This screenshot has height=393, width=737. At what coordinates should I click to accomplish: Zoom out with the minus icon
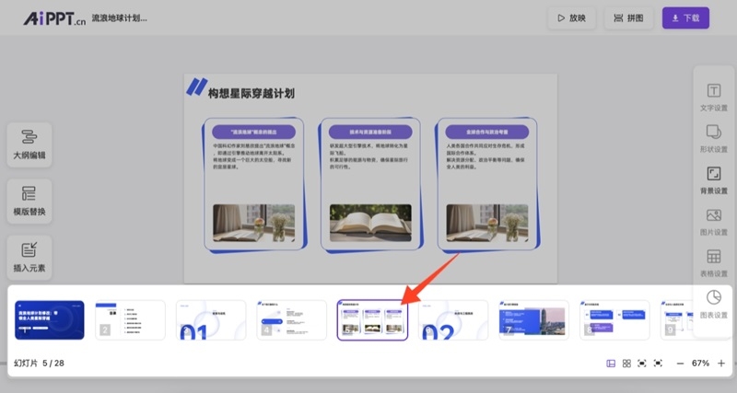(x=680, y=364)
